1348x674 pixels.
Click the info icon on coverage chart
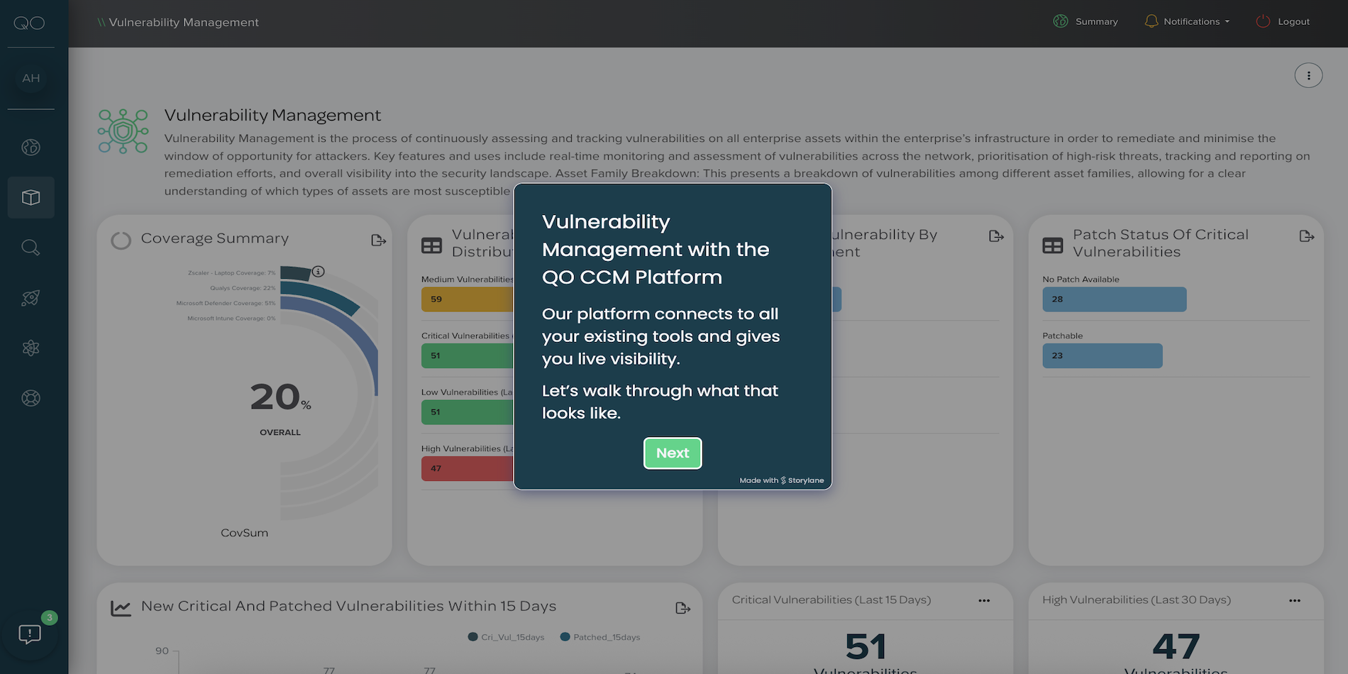pyautogui.click(x=319, y=271)
